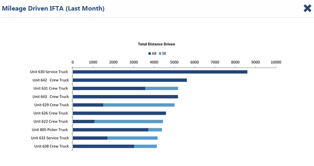Click the Unit 632 Service Truck label
The image size is (314, 166).
[x=50, y=138]
